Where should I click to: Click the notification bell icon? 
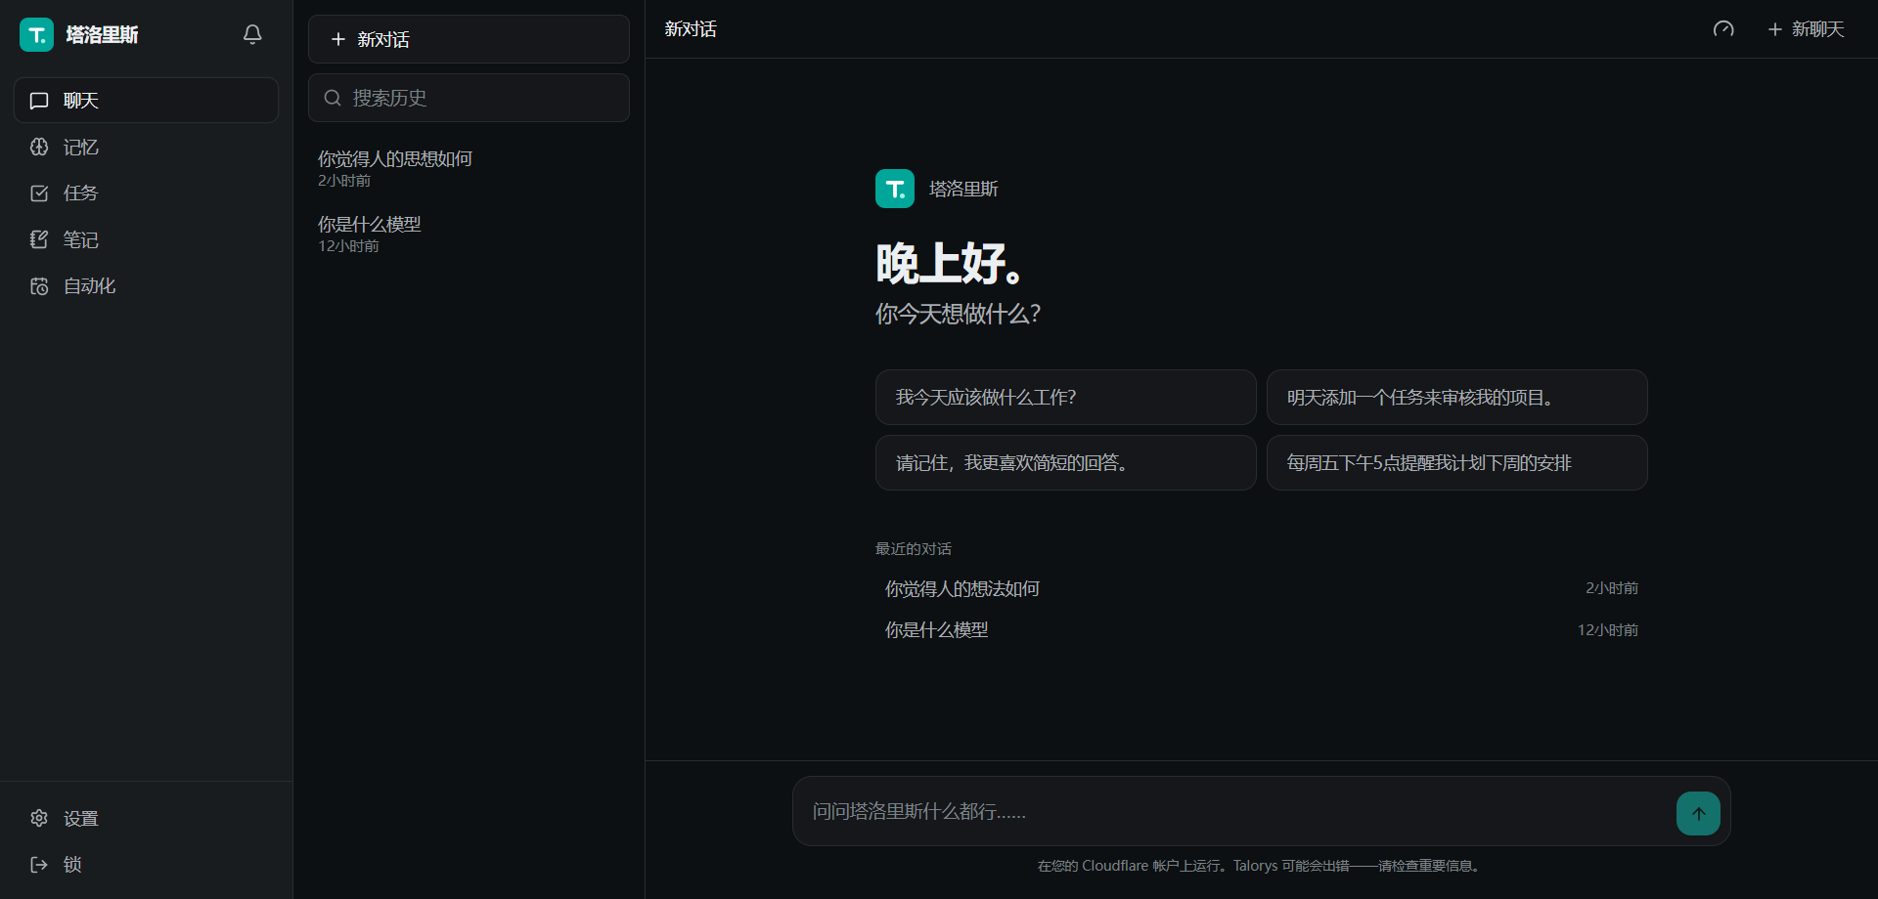(x=252, y=34)
